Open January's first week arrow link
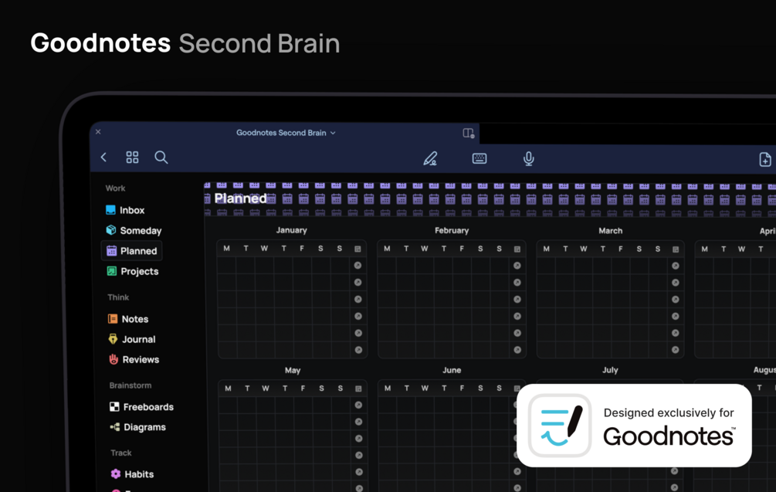 click(358, 266)
